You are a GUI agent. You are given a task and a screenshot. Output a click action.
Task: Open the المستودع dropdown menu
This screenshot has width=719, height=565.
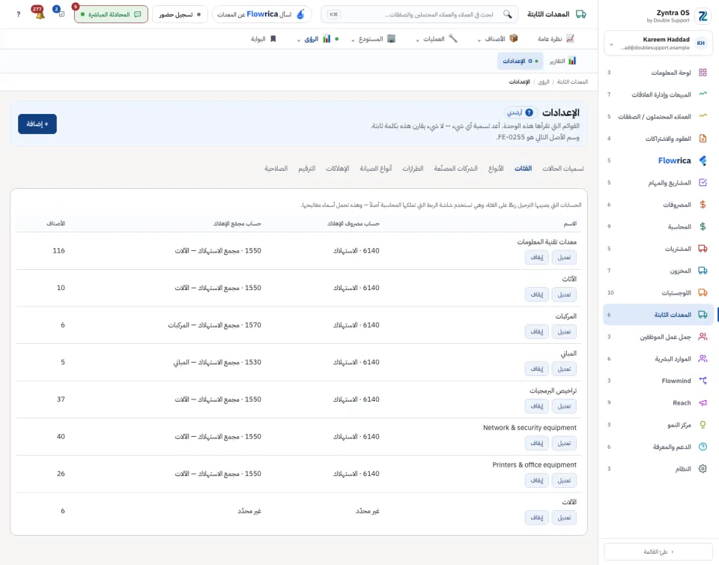[x=373, y=39]
